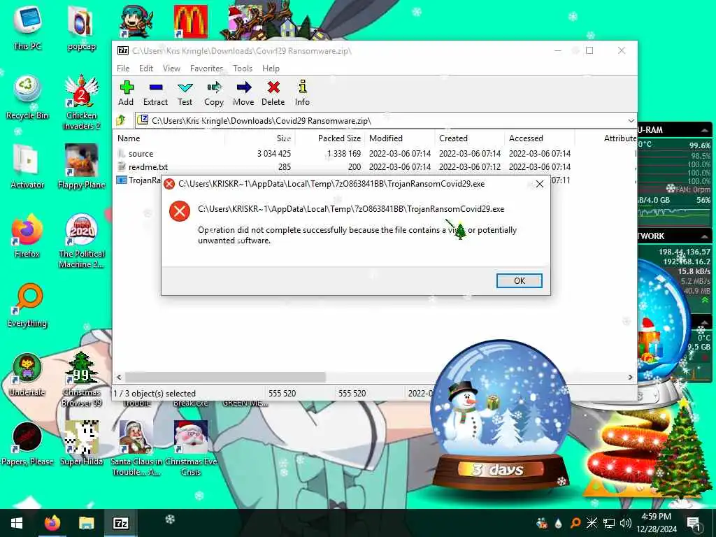Sort by Created column header
The height and width of the screenshot is (537, 716).
pyautogui.click(x=453, y=138)
